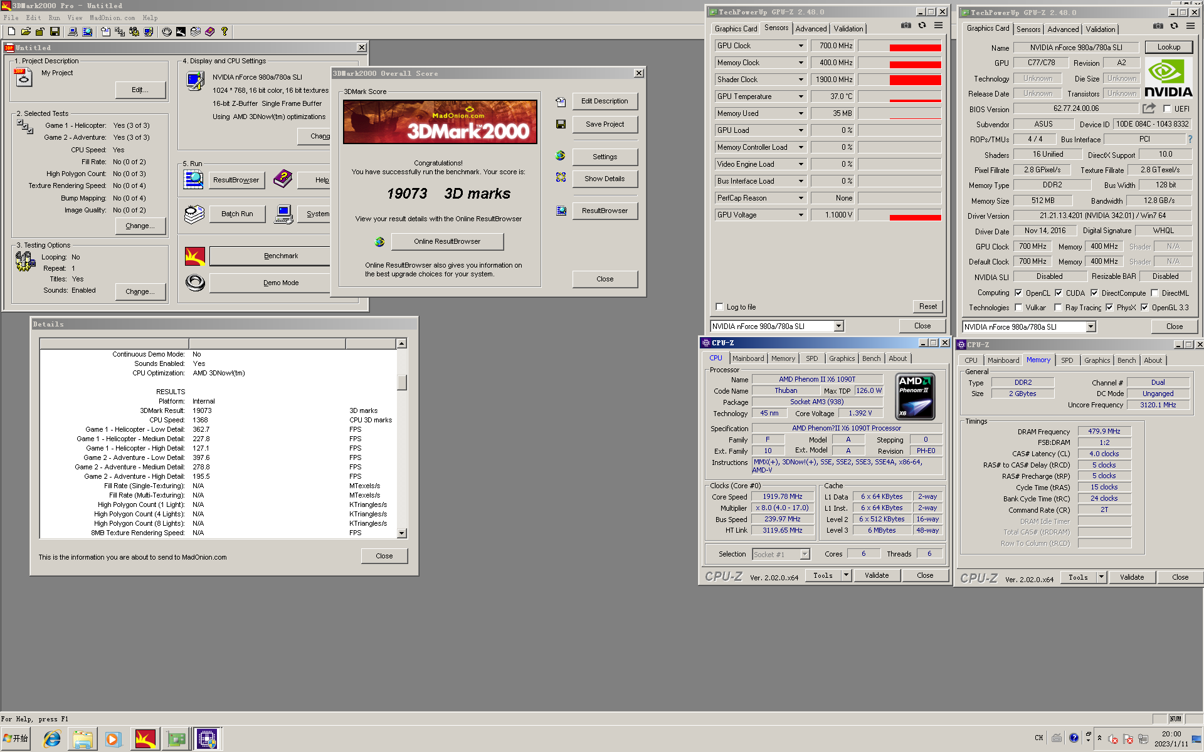The image size is (1204, 752).
Task: Click the floppy icon beside Save Project
Action: (561, 124)
